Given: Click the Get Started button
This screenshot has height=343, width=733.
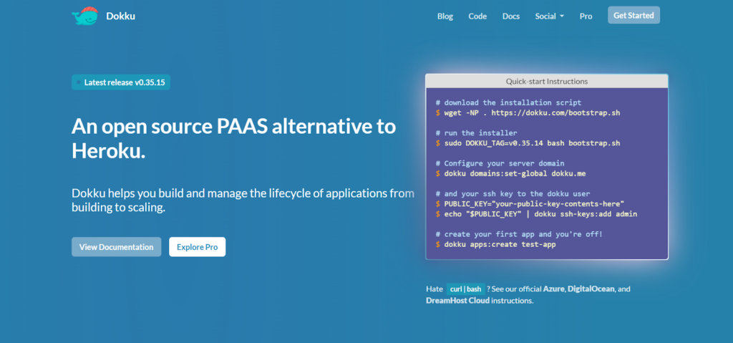Looking at the screenshot, I should 634,15.
